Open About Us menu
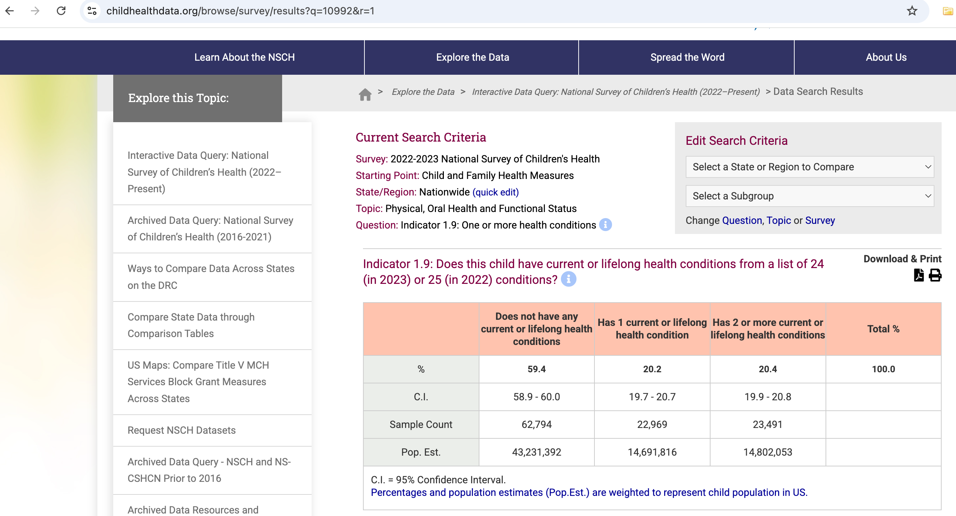Viewport: 956px width, 516px height. coord(886,57)
